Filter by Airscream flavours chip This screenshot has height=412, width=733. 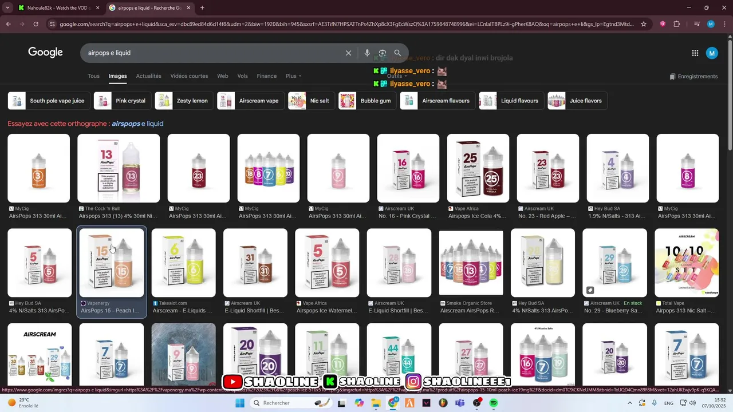coord(438,101)
